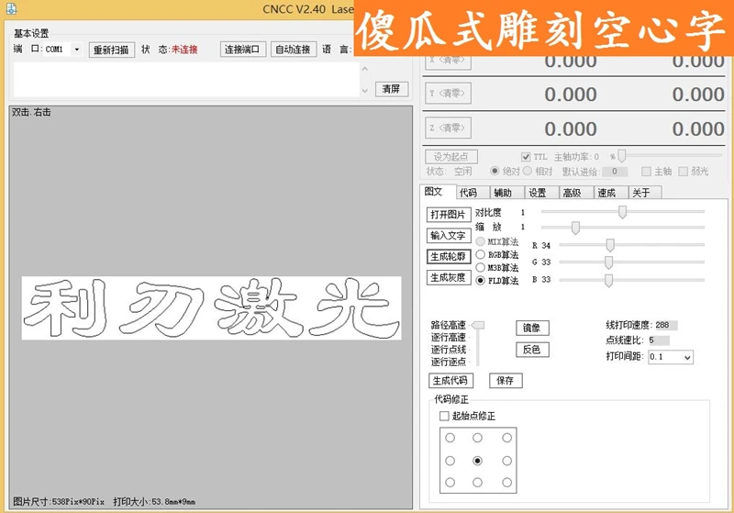The width and height of the screenshot is (734, 513).
Task: Select the middle-left start point radio
Action: pyautogui.click(x=450, y=461)
